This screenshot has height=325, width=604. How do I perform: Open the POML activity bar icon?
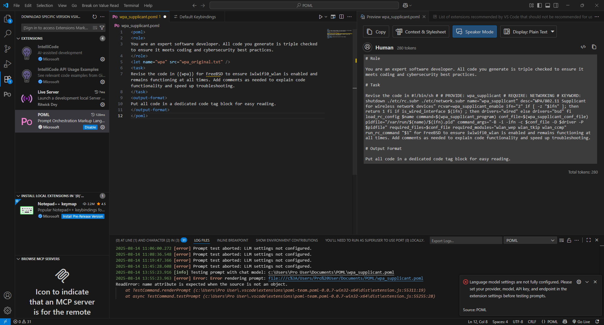click(8, 94)
